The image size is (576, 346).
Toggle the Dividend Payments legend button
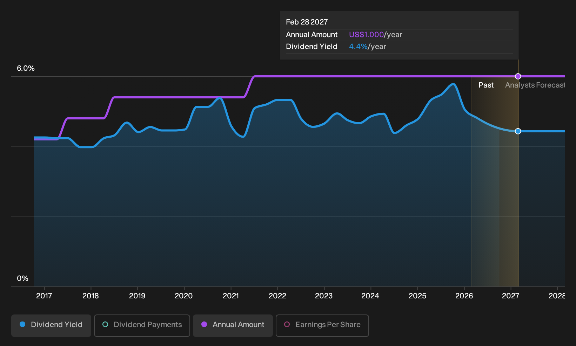pyautogui.click(x=142, y=326)
